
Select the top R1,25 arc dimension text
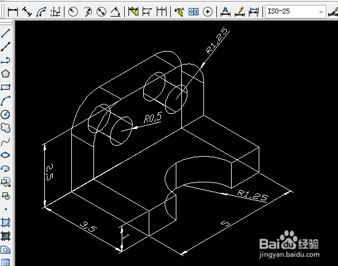(x=217, y=41)
